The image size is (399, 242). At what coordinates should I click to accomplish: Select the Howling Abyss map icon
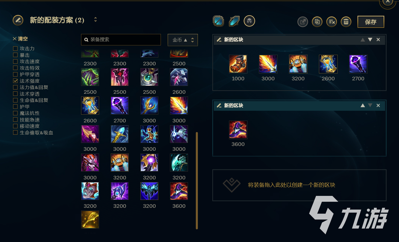[234, 21]
